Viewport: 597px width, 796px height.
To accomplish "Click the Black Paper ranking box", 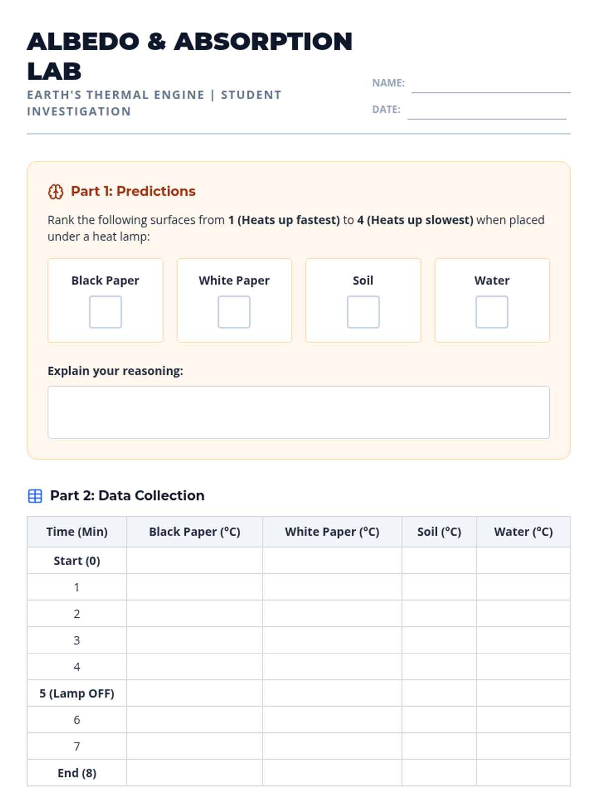I will 105,312.
